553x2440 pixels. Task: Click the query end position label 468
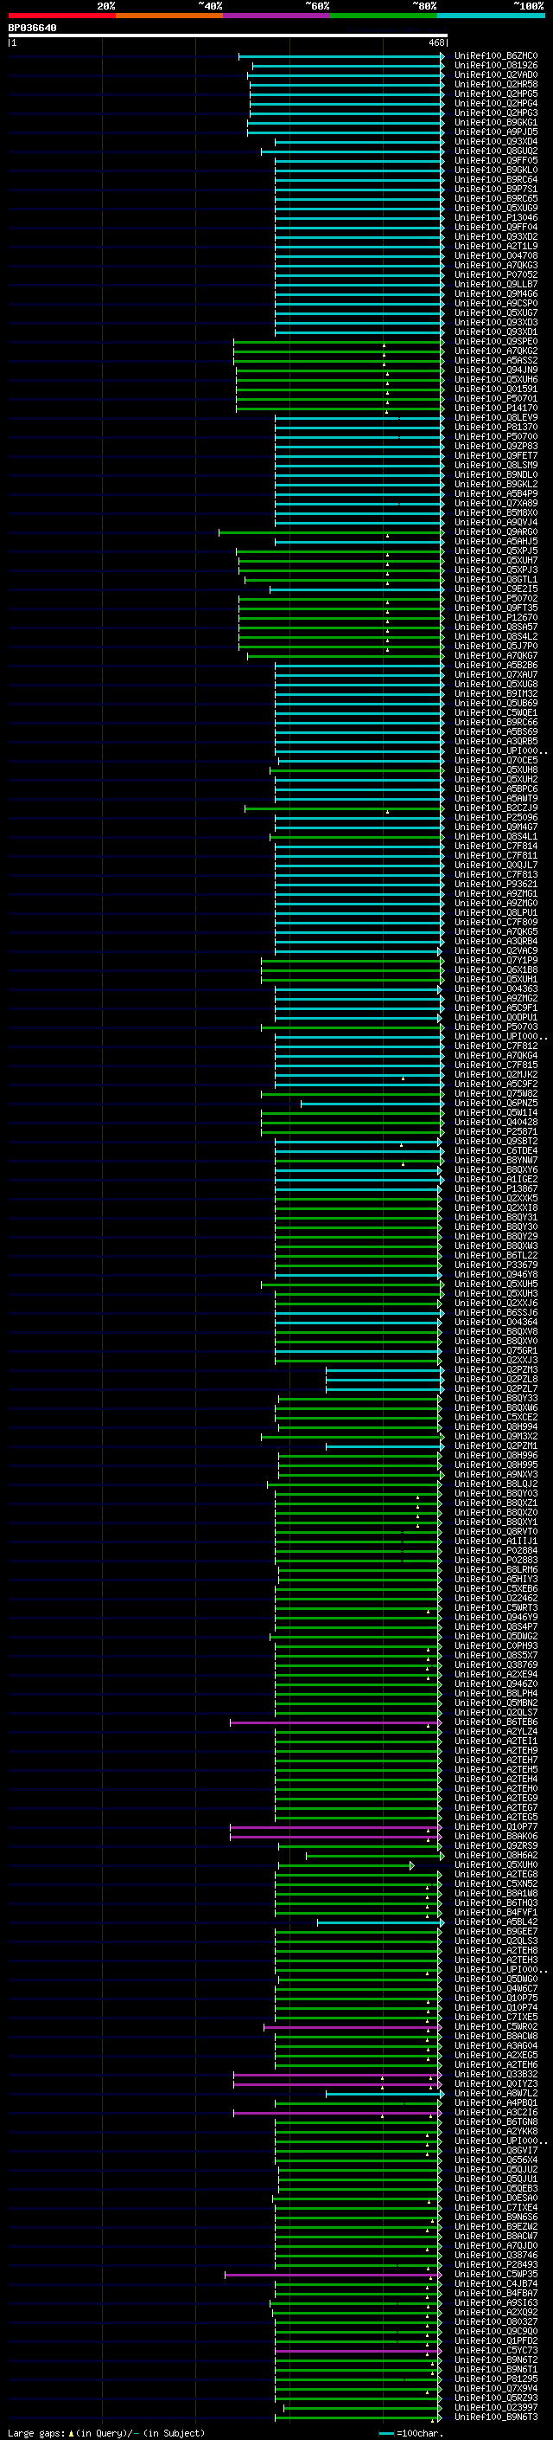[x=435, y=42]
